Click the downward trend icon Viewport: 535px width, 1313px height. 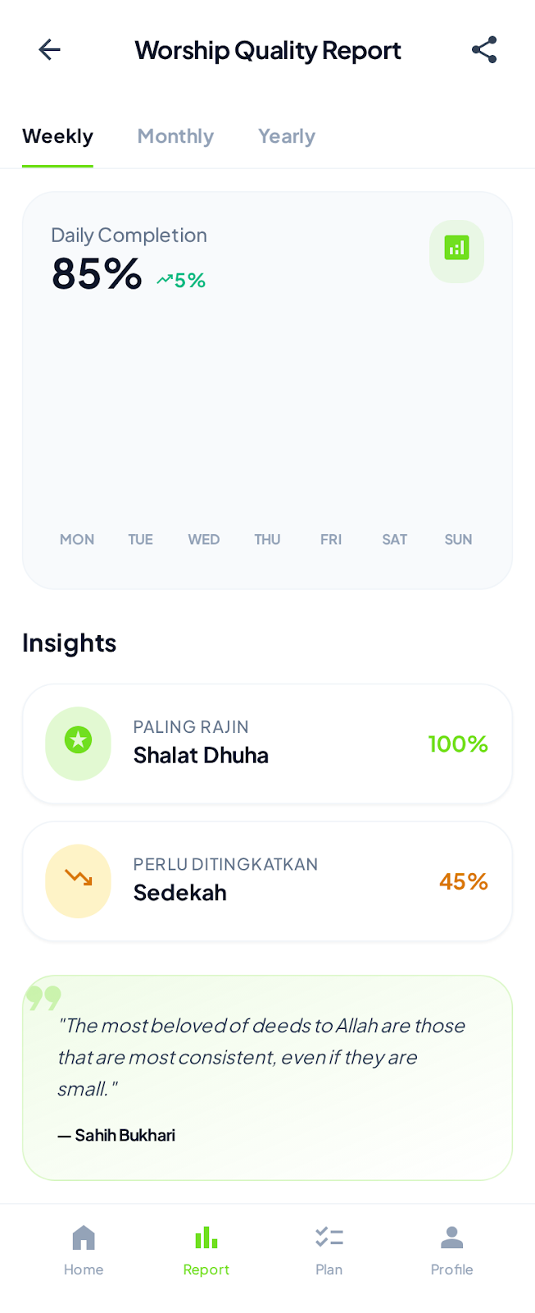(x=78, y=880)
